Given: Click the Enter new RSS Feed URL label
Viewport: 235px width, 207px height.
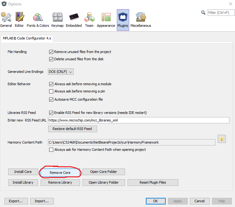Looking at the screenshot, I should point(27,121).
